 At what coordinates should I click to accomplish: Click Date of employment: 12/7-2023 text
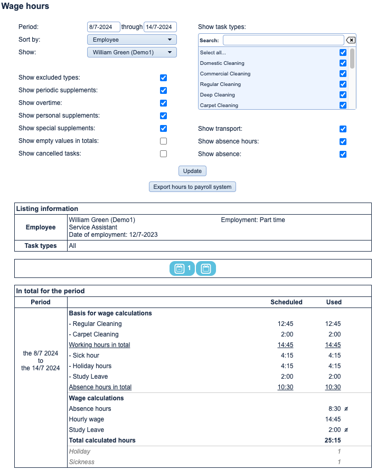[x=113, y=235]
